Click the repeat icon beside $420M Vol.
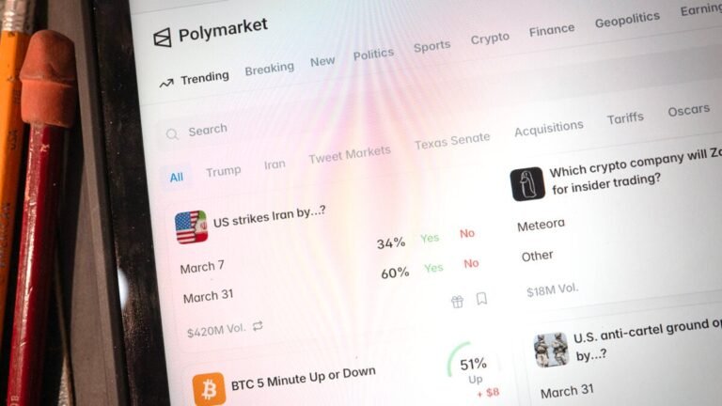 pyautogui.click(x=258, y=326)
